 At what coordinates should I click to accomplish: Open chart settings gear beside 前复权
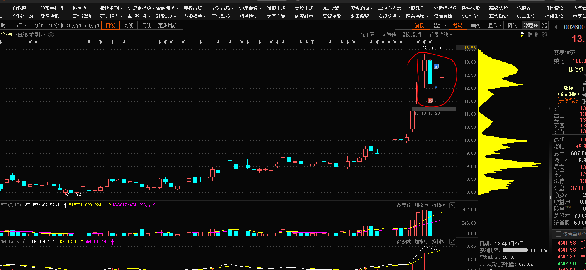pos(51,35)
